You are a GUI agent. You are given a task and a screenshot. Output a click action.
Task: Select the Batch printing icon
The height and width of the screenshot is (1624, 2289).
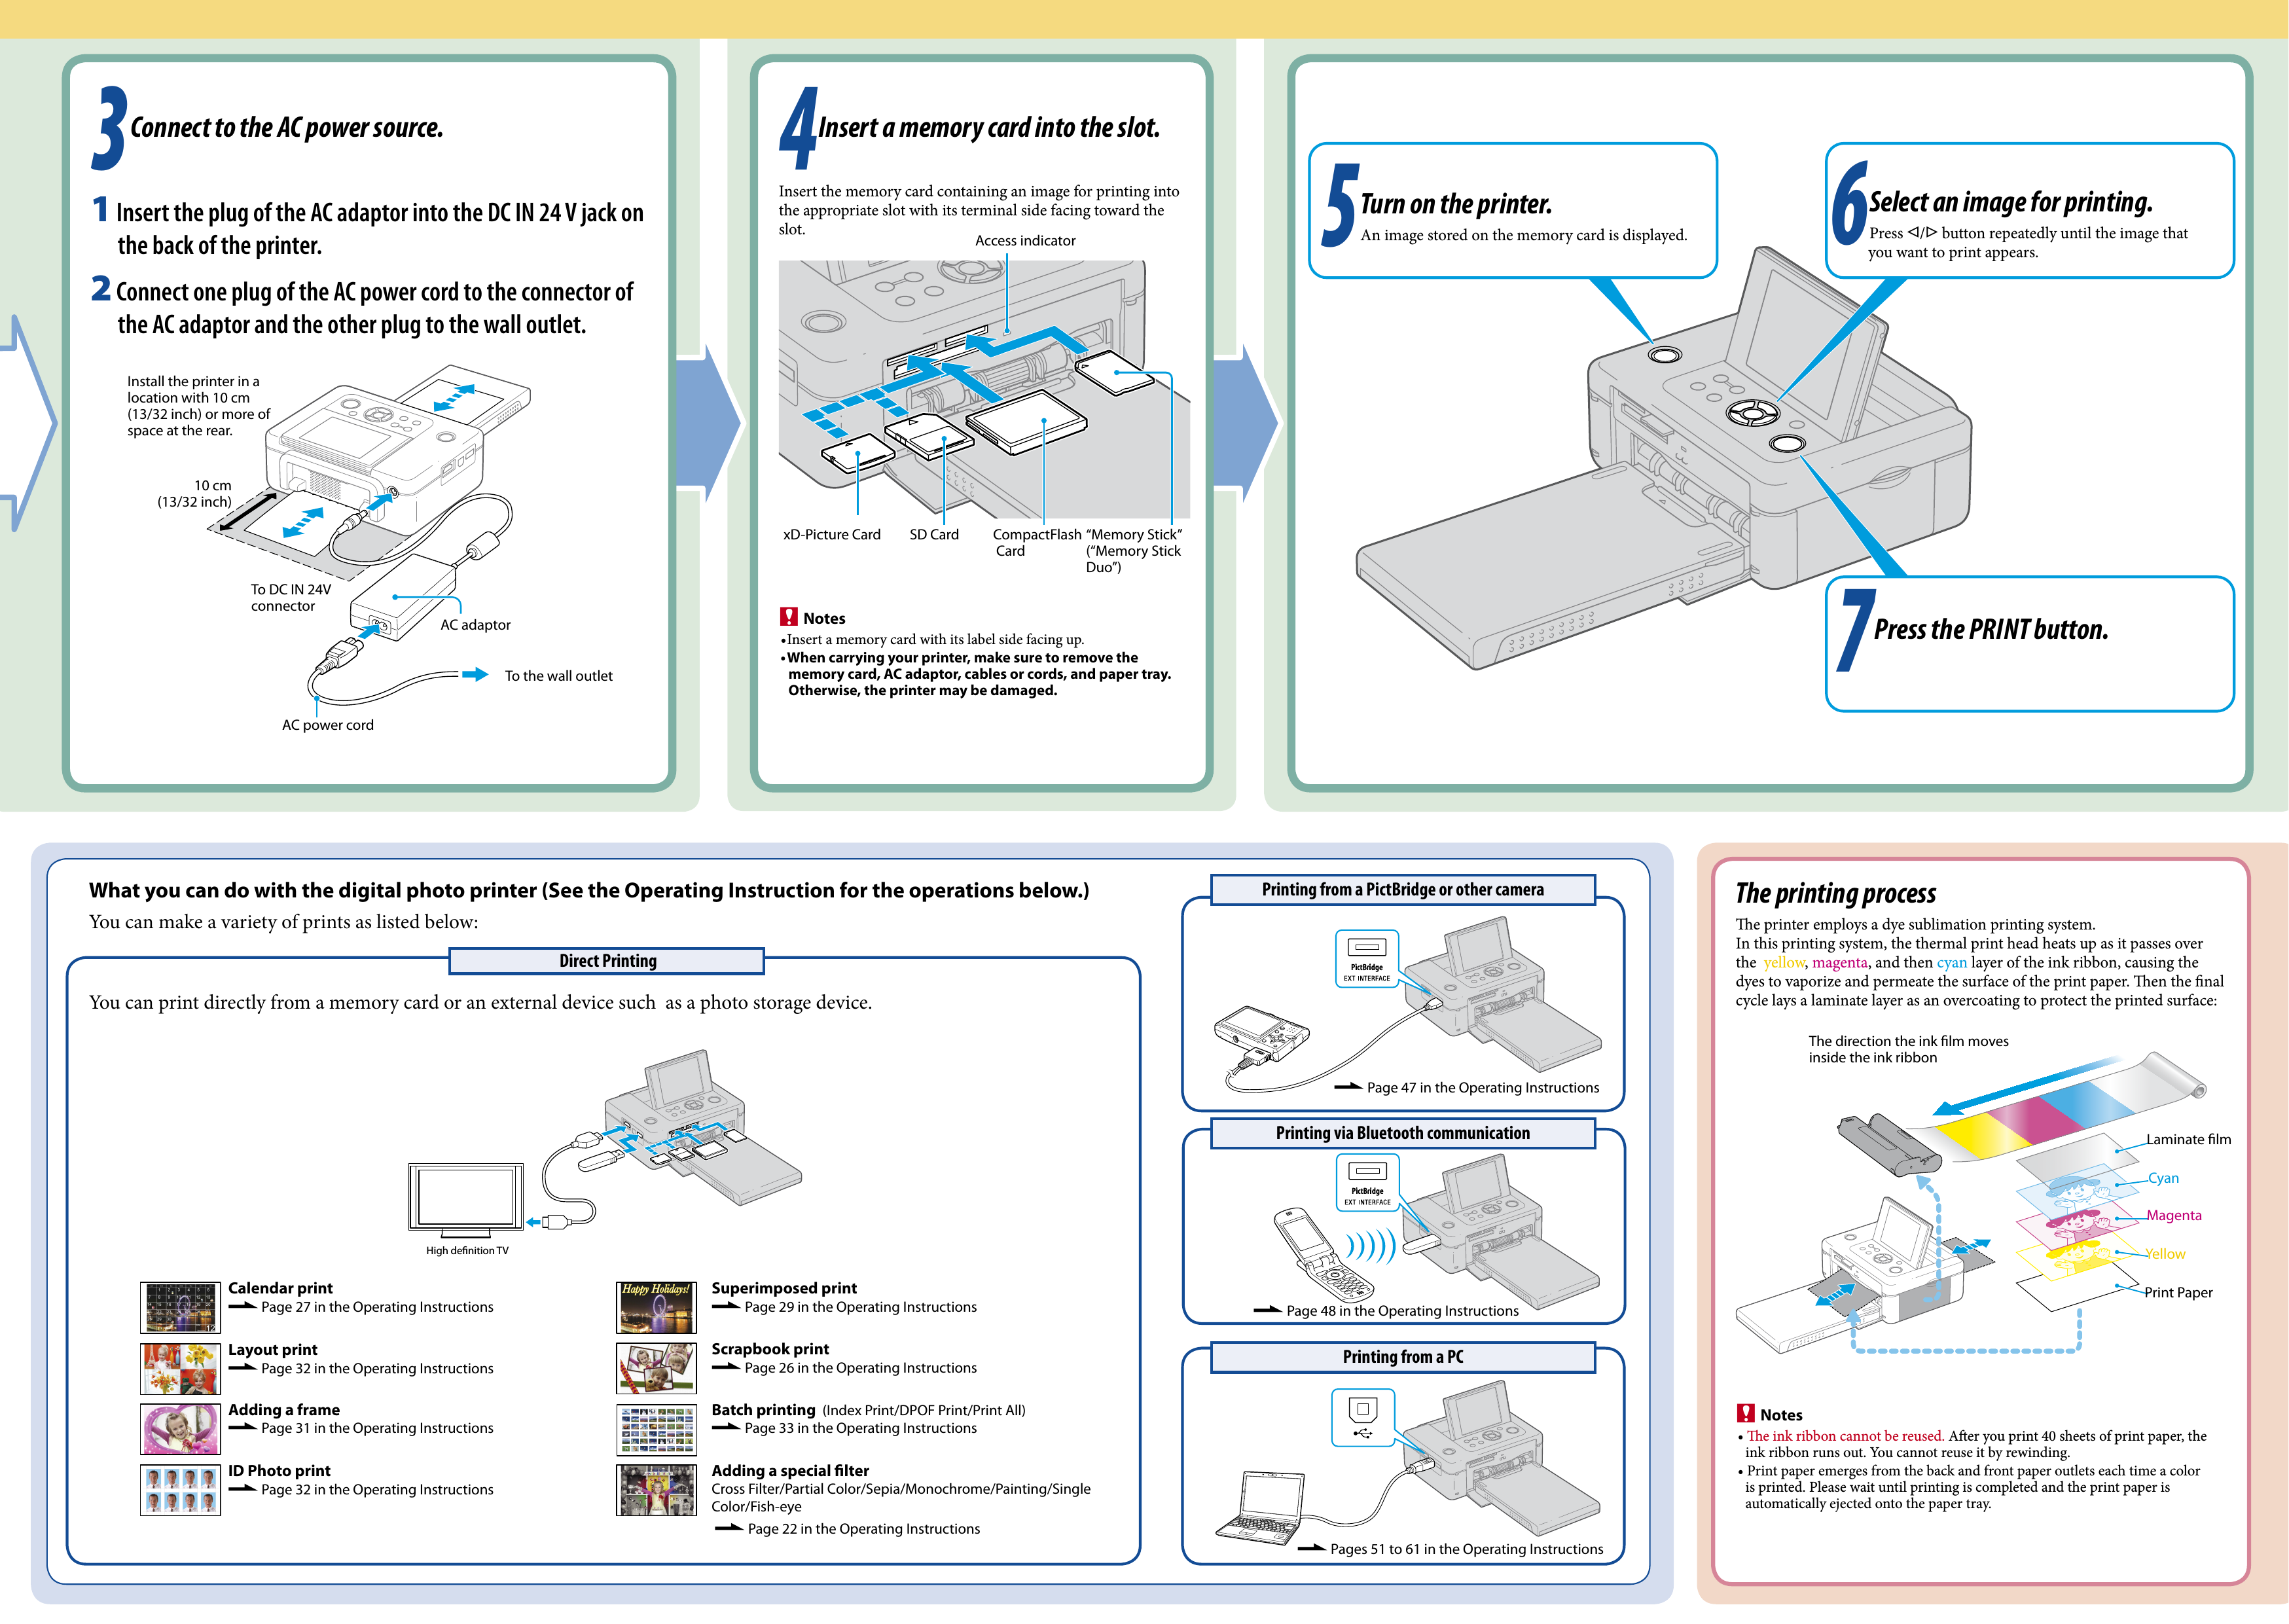694,1415
